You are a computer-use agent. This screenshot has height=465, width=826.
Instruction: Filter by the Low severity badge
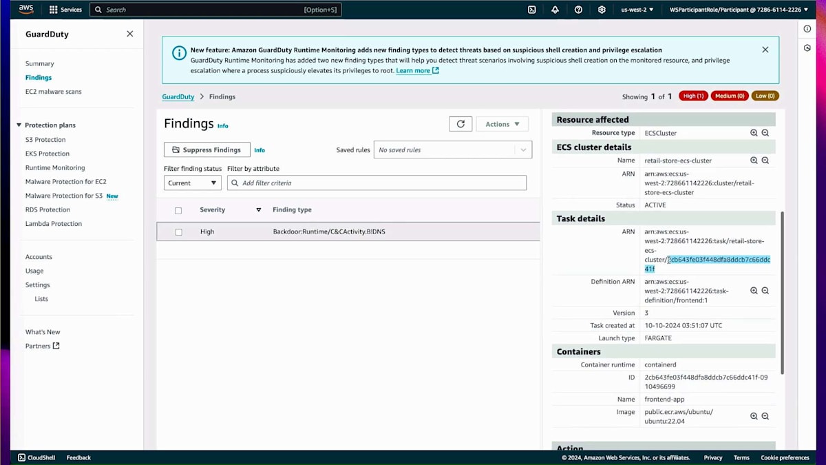coord(765,96)
